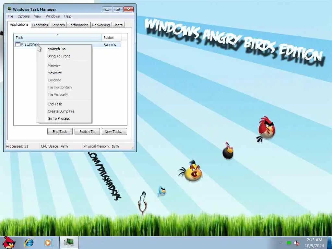
Task: Switch to the Networking tab
Action: [x=101, y=25]
